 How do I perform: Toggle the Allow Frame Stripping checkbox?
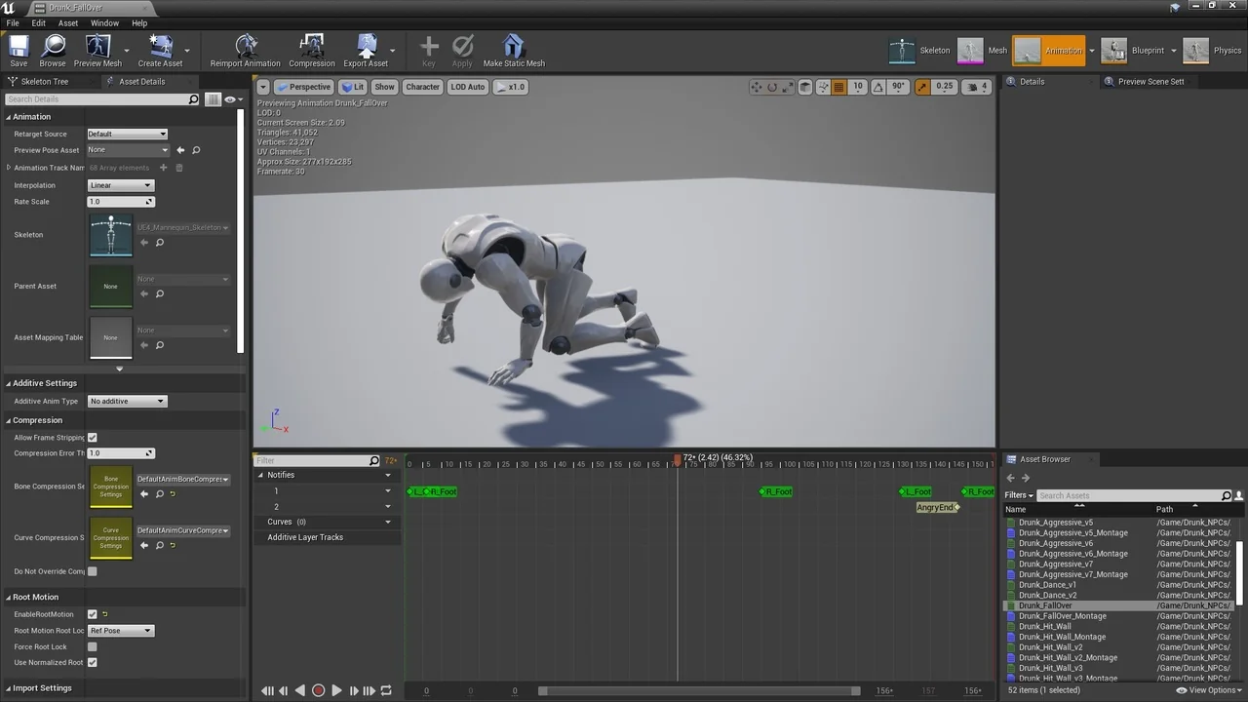point(93,438)
